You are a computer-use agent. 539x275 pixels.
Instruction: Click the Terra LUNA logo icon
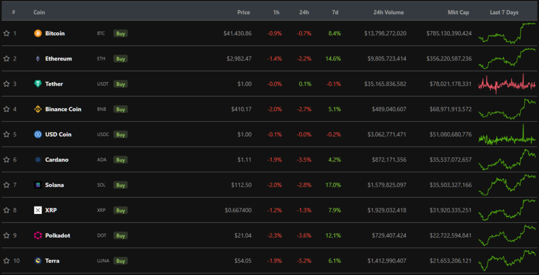[x=37, y=260]
